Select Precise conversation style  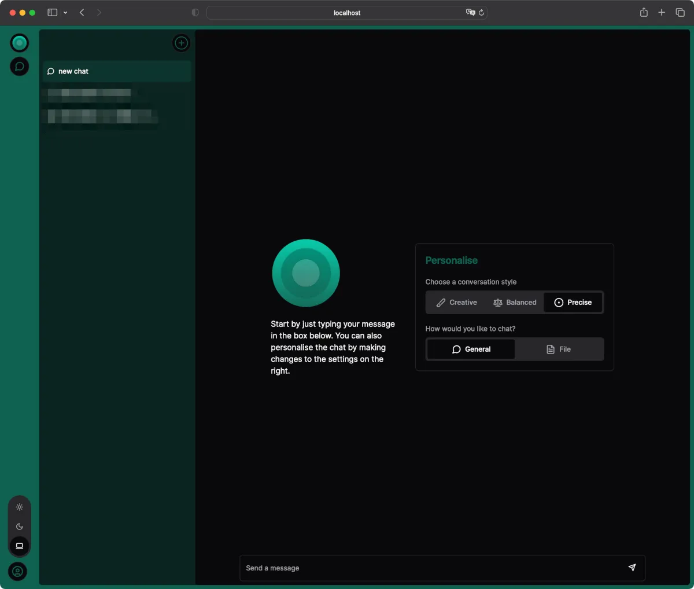click(x=573, y=303)
